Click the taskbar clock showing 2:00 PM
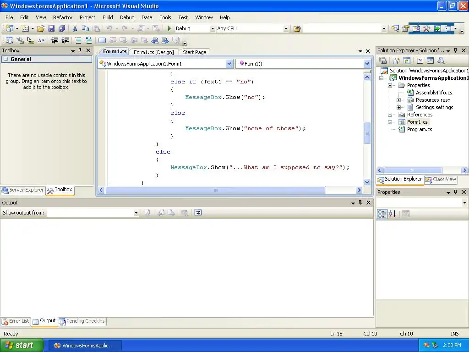 [x=452, y=346]
